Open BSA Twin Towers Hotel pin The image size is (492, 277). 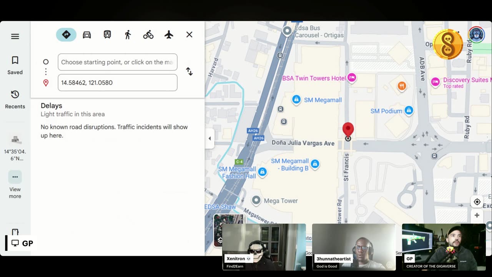click(x=351, y=78)
